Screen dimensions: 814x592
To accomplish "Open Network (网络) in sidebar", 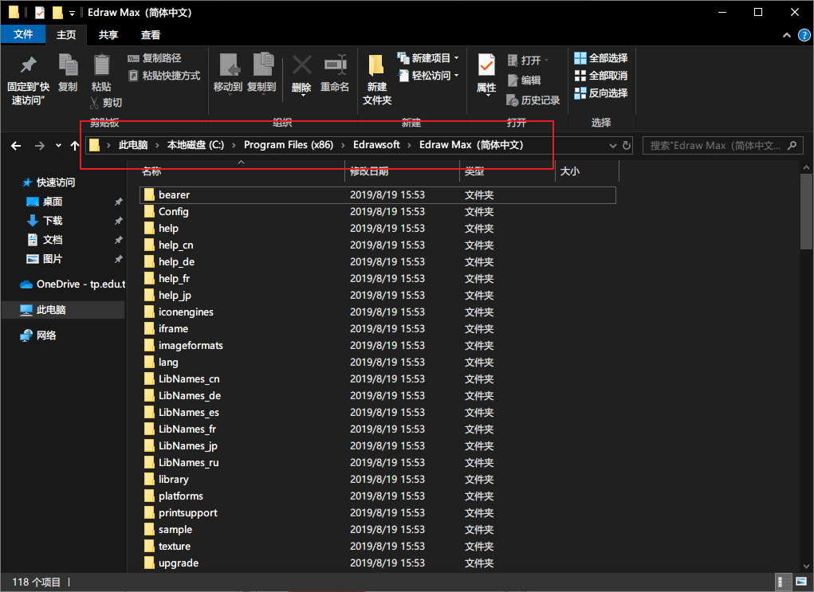I will pyautogui.click(x=38, y=335).
